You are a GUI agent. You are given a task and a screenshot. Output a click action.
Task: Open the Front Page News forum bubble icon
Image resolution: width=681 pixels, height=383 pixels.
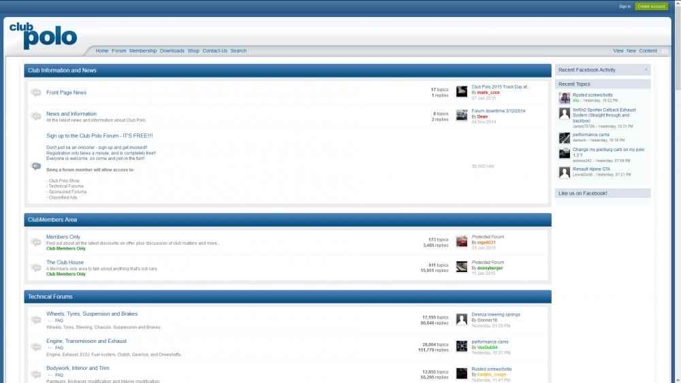[37, 93]
